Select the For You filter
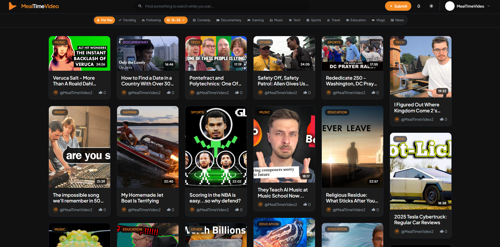The width and height of the screenshot is (500, 247). pos(104,20)
